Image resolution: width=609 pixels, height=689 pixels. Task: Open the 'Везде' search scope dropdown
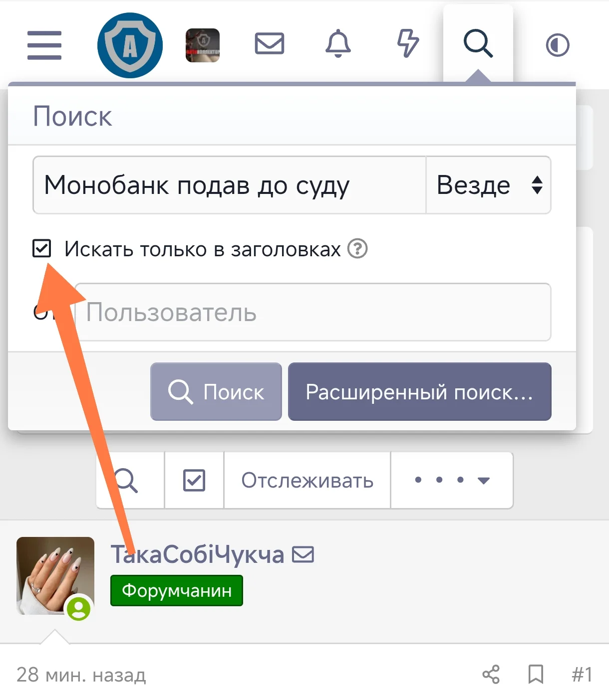pos(488,185)
